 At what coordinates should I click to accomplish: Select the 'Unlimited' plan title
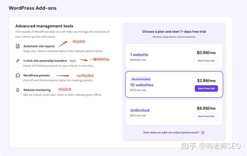coord(140,110)
